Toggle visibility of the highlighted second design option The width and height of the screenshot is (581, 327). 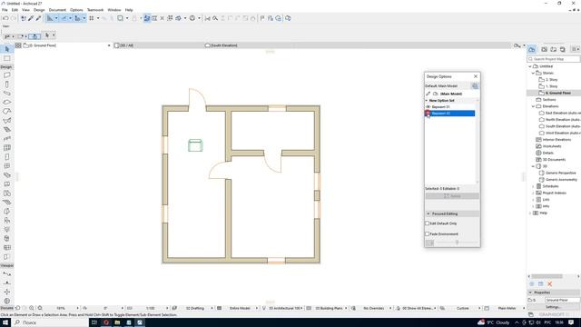428,113
